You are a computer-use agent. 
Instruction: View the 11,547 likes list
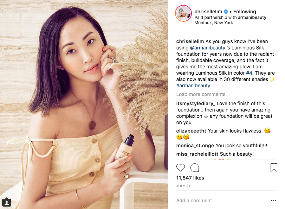(190, 178)
